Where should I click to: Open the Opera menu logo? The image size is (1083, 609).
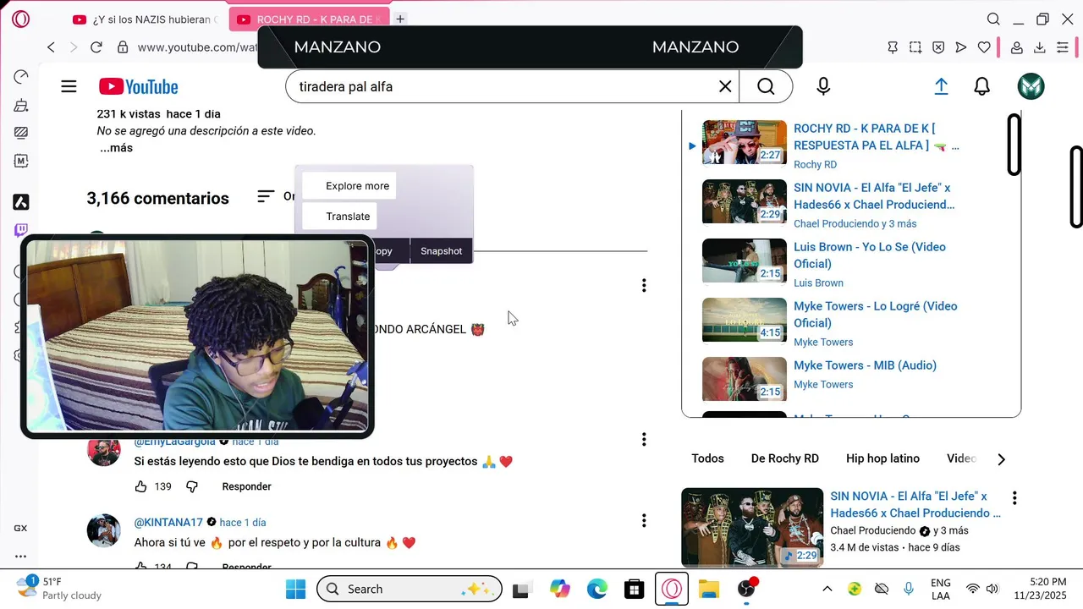coord(20,19)
